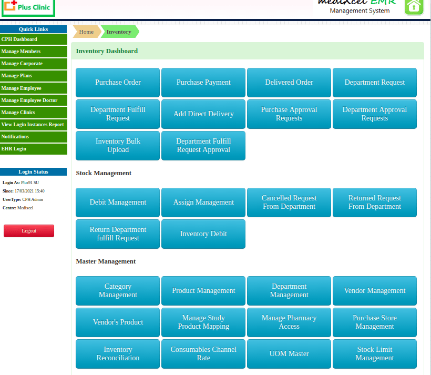Image resolution: width=431 pixels, height=375 pixels.
Task: Select the Inventory breadcrumb tab
Action: (119, 32)
